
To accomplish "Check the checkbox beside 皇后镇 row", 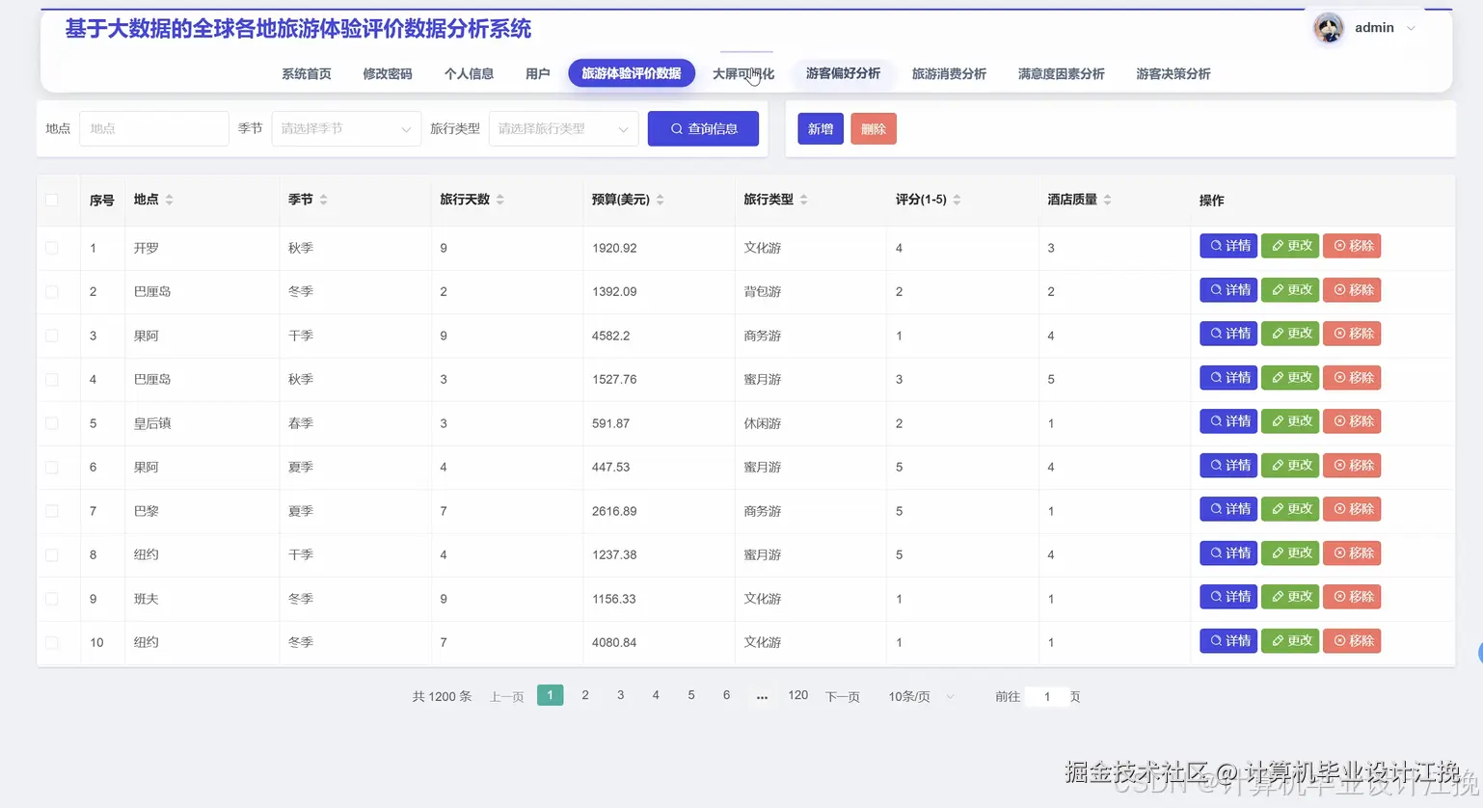I will click(51, 422).
